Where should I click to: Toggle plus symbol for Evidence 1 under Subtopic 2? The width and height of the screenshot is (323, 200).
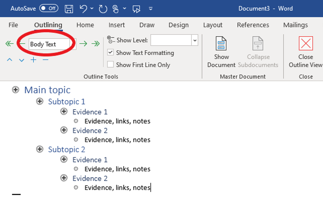(64, 159)
